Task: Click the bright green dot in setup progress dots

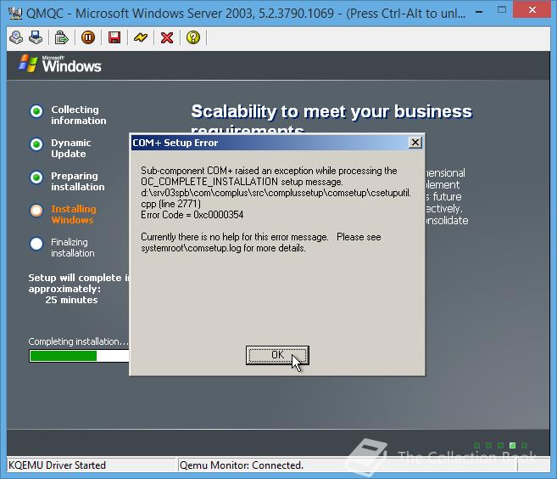Action: 512,445
